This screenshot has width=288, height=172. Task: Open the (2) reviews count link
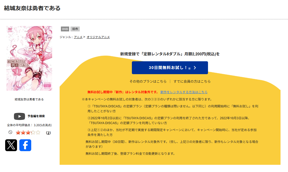48,133
